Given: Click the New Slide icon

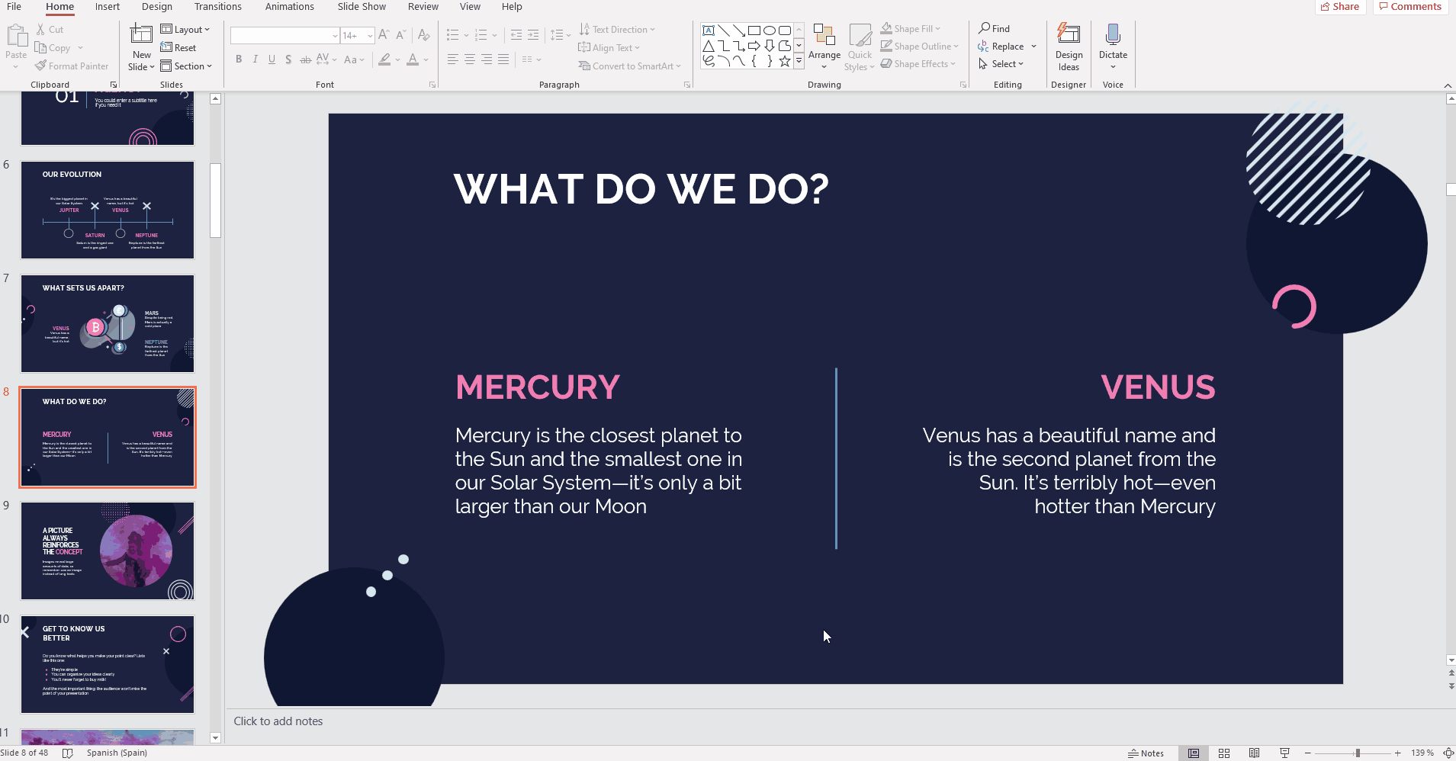Looking at the screenshot, I should click(x=141, y=35).
